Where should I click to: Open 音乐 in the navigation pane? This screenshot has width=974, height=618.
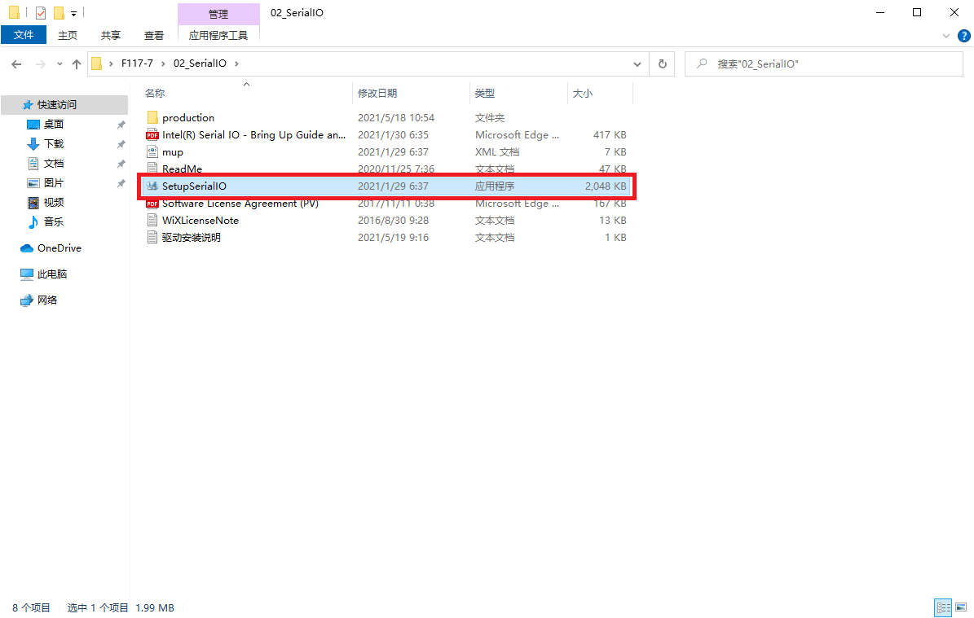click(54, 221)
